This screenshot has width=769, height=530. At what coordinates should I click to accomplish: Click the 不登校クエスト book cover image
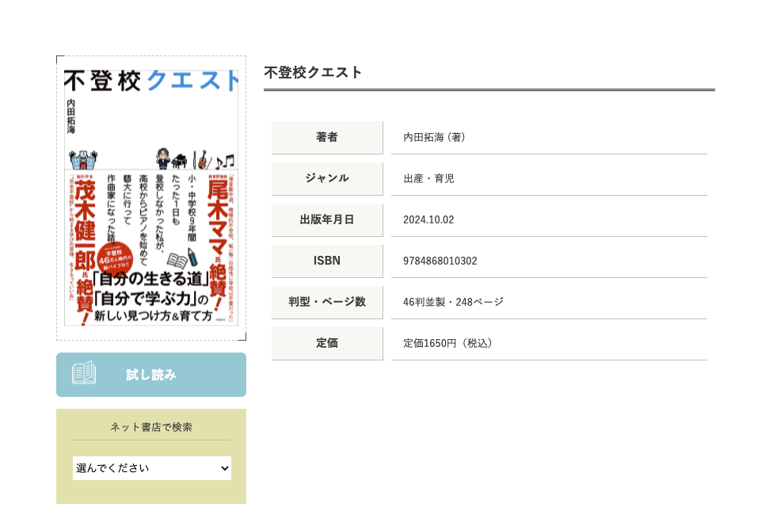pos(151,198)
